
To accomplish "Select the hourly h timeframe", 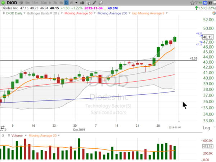I will point(50,3).
